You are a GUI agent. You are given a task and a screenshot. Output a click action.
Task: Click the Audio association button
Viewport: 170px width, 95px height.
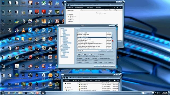point(85,55)
